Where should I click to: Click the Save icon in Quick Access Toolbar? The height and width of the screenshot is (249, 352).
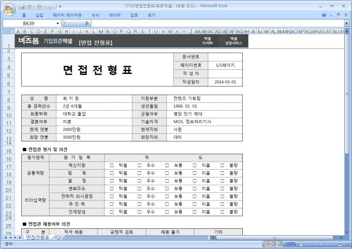22,7
